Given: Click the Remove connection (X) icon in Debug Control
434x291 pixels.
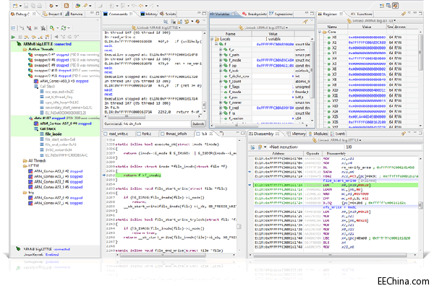Looking at the screenshot, I should [x=35, y=28].
